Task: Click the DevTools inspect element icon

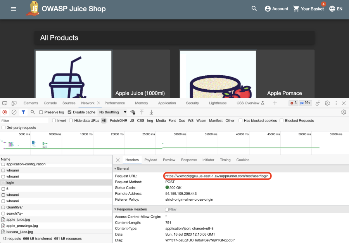Action: point(5,103)
